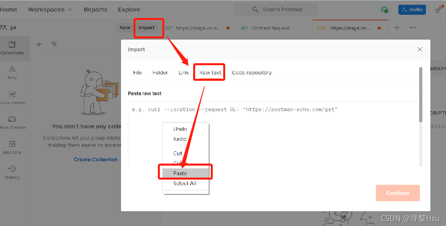The height and width of the screenshot is (226, 446).
Task: Click the yx workspace team icon
Action: [4, 28]
